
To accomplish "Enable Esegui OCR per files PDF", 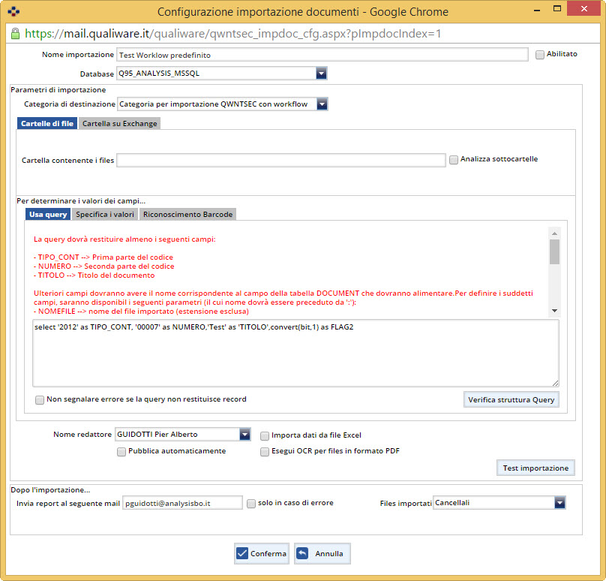I will pyautogui.click(x=265, y=452).
